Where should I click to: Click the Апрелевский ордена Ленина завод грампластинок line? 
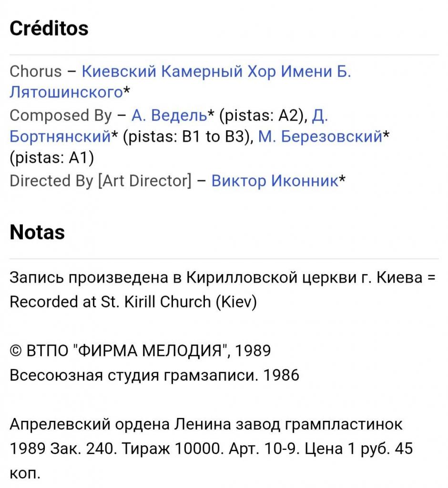[206, 424]
